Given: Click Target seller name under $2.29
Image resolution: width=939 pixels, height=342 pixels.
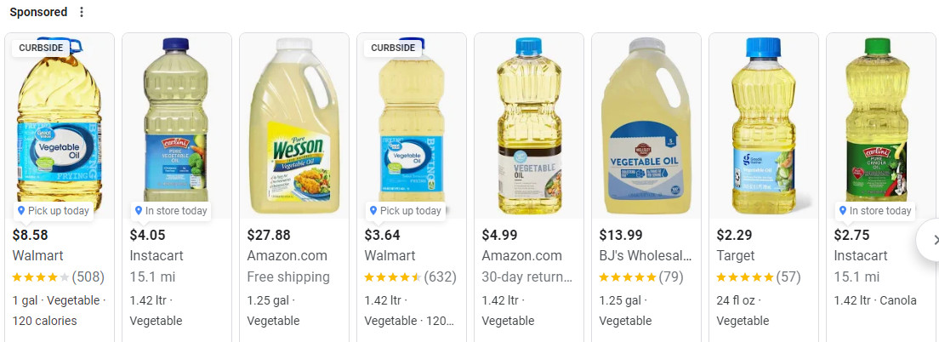Looking at the screenshot, I should pyautogui.click(x=736, y=256).
